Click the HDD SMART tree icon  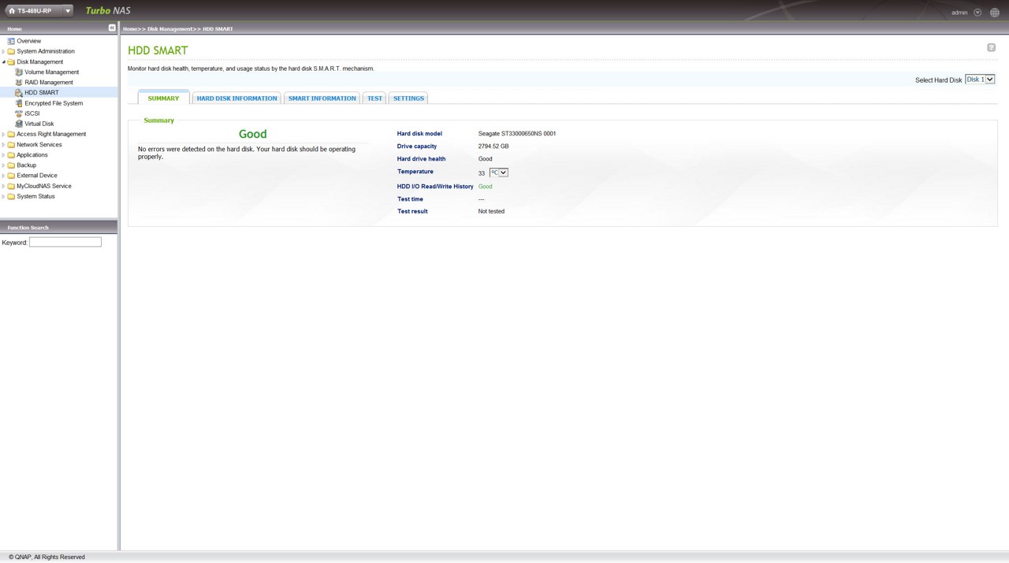(x=19, y=93)
